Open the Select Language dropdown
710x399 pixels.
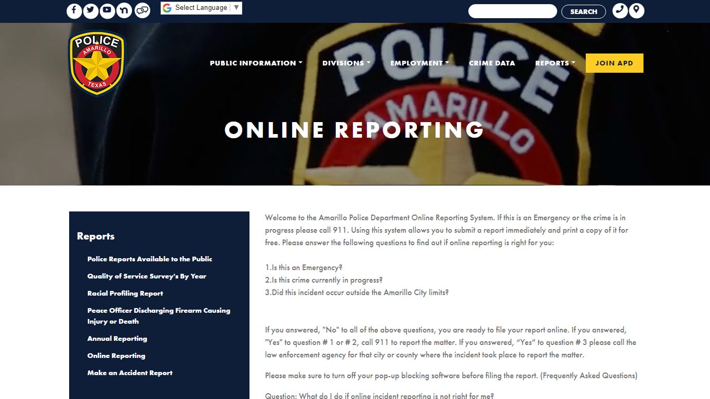pyautogui.click(x=201, y=8)
